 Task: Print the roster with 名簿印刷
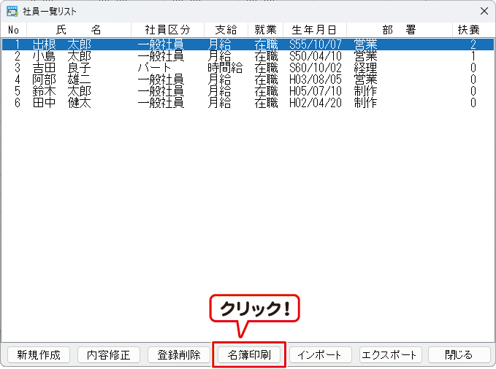[x=249, y=355]
